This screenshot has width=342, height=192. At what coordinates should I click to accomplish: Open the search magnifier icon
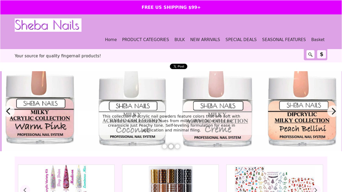(x=310, y=55)
